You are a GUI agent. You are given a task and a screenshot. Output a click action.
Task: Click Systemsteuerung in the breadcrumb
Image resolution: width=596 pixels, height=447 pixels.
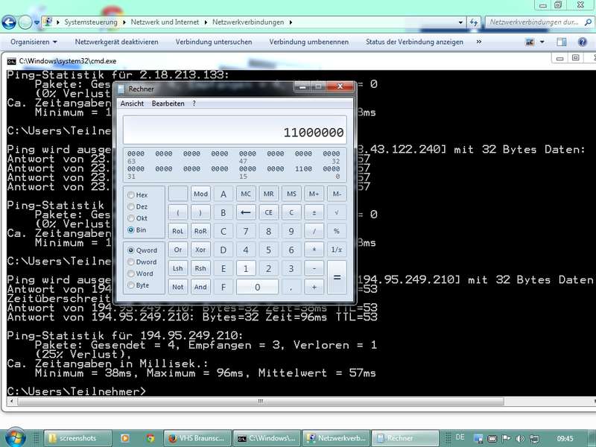click(x=91, y=22)
